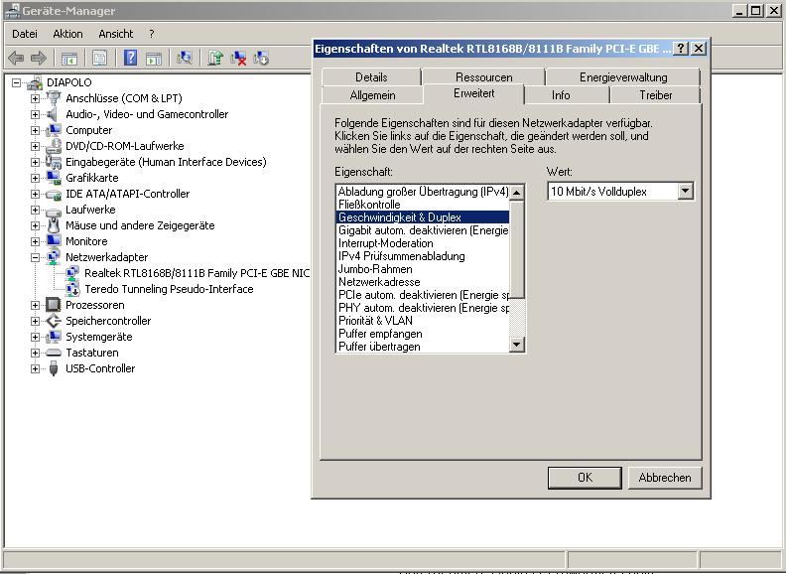787x574 pixels.
Task: Click the Abbrechen button
Action: (665, 478)
